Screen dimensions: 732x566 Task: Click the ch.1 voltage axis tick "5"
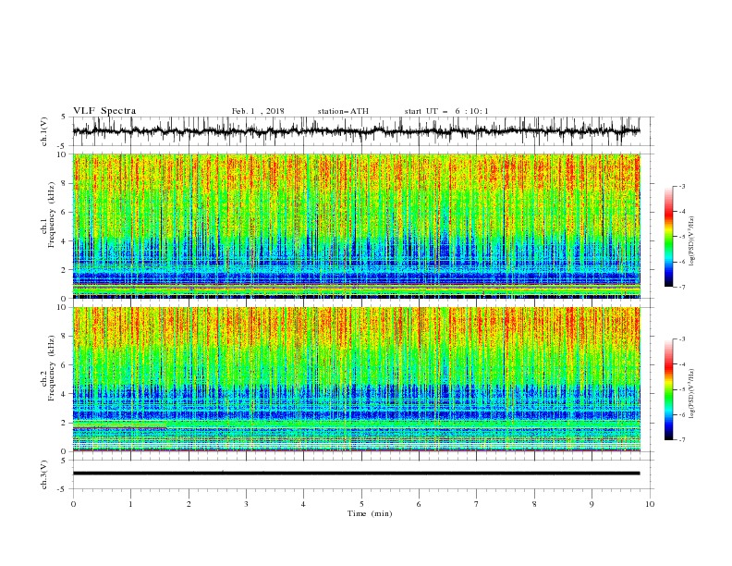(63, 117)
